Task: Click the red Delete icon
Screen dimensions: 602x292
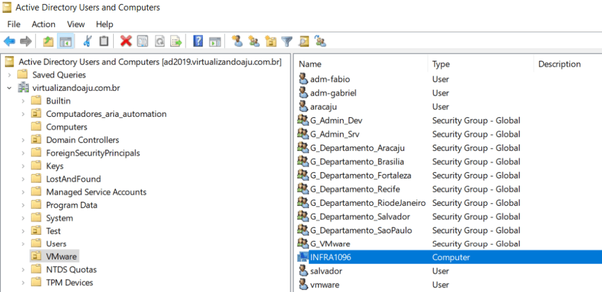Action: click(x=125, y=41)
